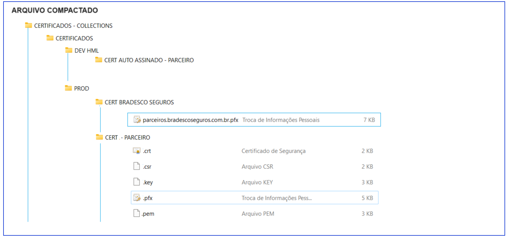Click the ARQUIVO COMPACTADO heading
The image size is (508, 237).
pyautogui.click(x=55, y=10)
